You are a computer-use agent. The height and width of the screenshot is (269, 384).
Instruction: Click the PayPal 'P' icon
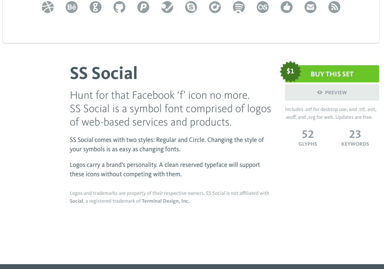pos(143,7)
